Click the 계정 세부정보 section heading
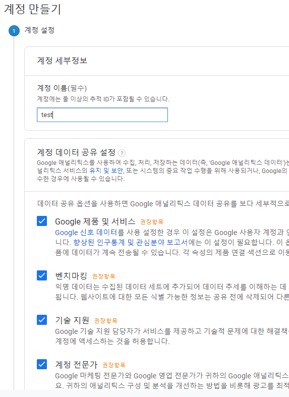 [x=62, y=61]
